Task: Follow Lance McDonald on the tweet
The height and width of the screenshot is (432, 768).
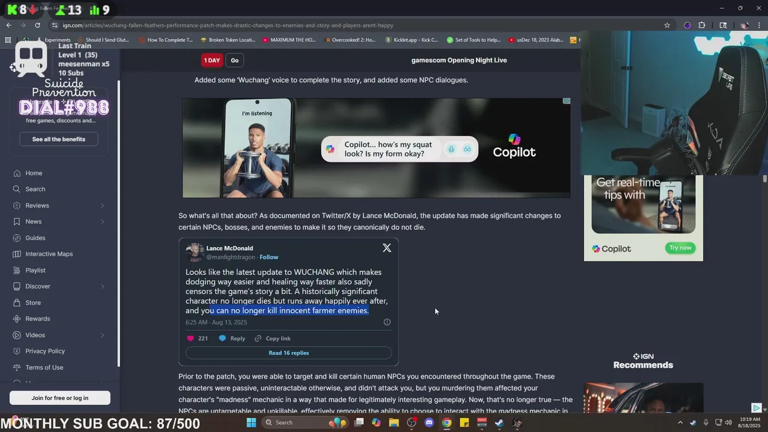Action: [x=269, y=257]
